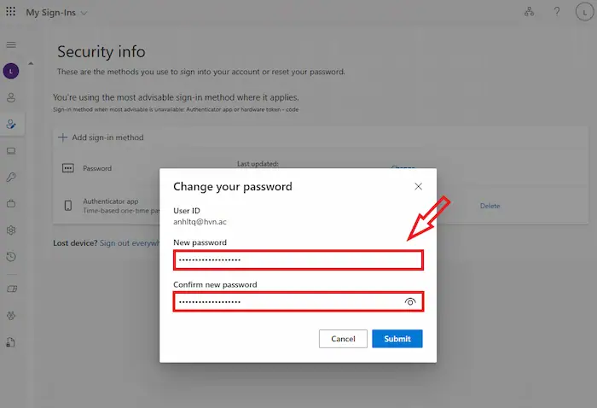The width and height of the screenshot is (597, 408).
Task: Click the organization chart icon in header
Action: (529, 13)
